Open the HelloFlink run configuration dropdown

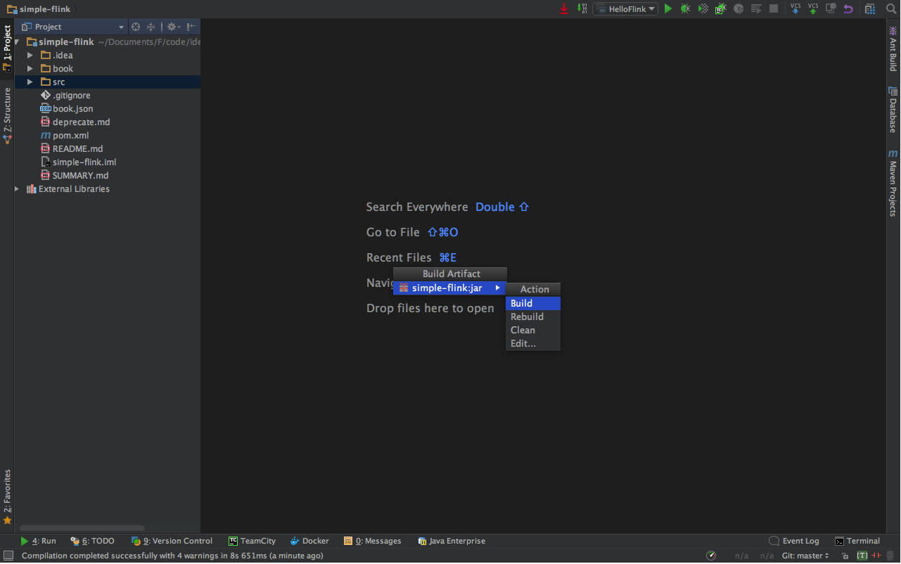tap(625, 8)
